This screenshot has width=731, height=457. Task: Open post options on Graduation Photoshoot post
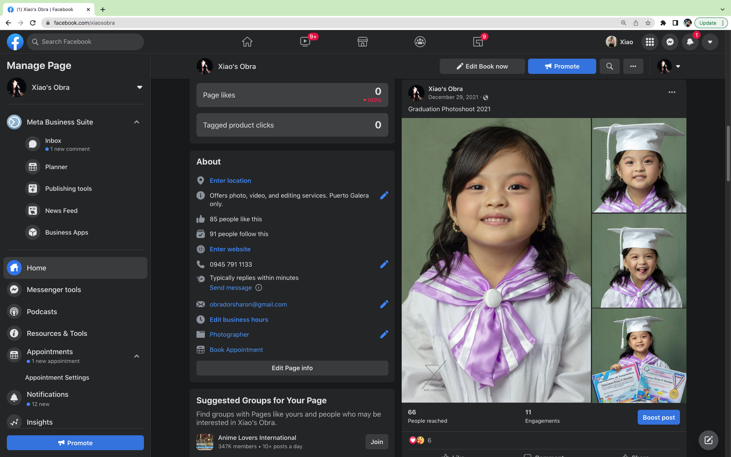(x=672, y=92)
